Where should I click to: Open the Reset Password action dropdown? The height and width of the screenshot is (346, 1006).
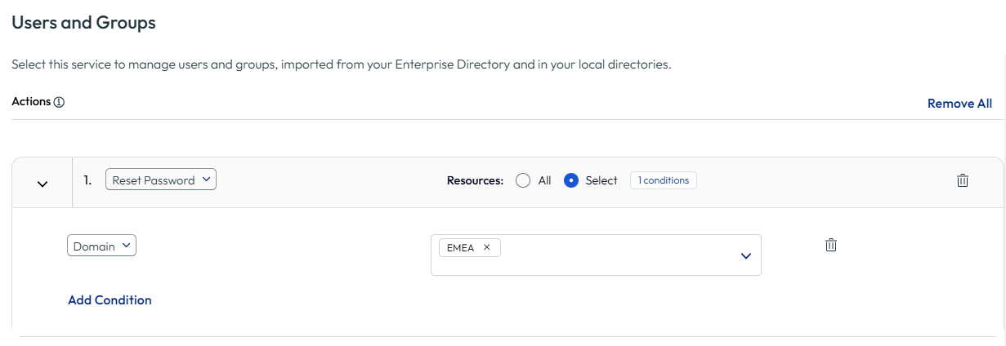pyautogui.click(x=161, y=180)
